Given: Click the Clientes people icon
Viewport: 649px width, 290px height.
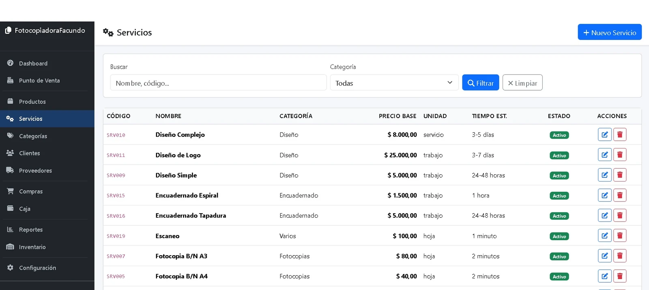Looking at the screenshot, I should coord(10,153).
